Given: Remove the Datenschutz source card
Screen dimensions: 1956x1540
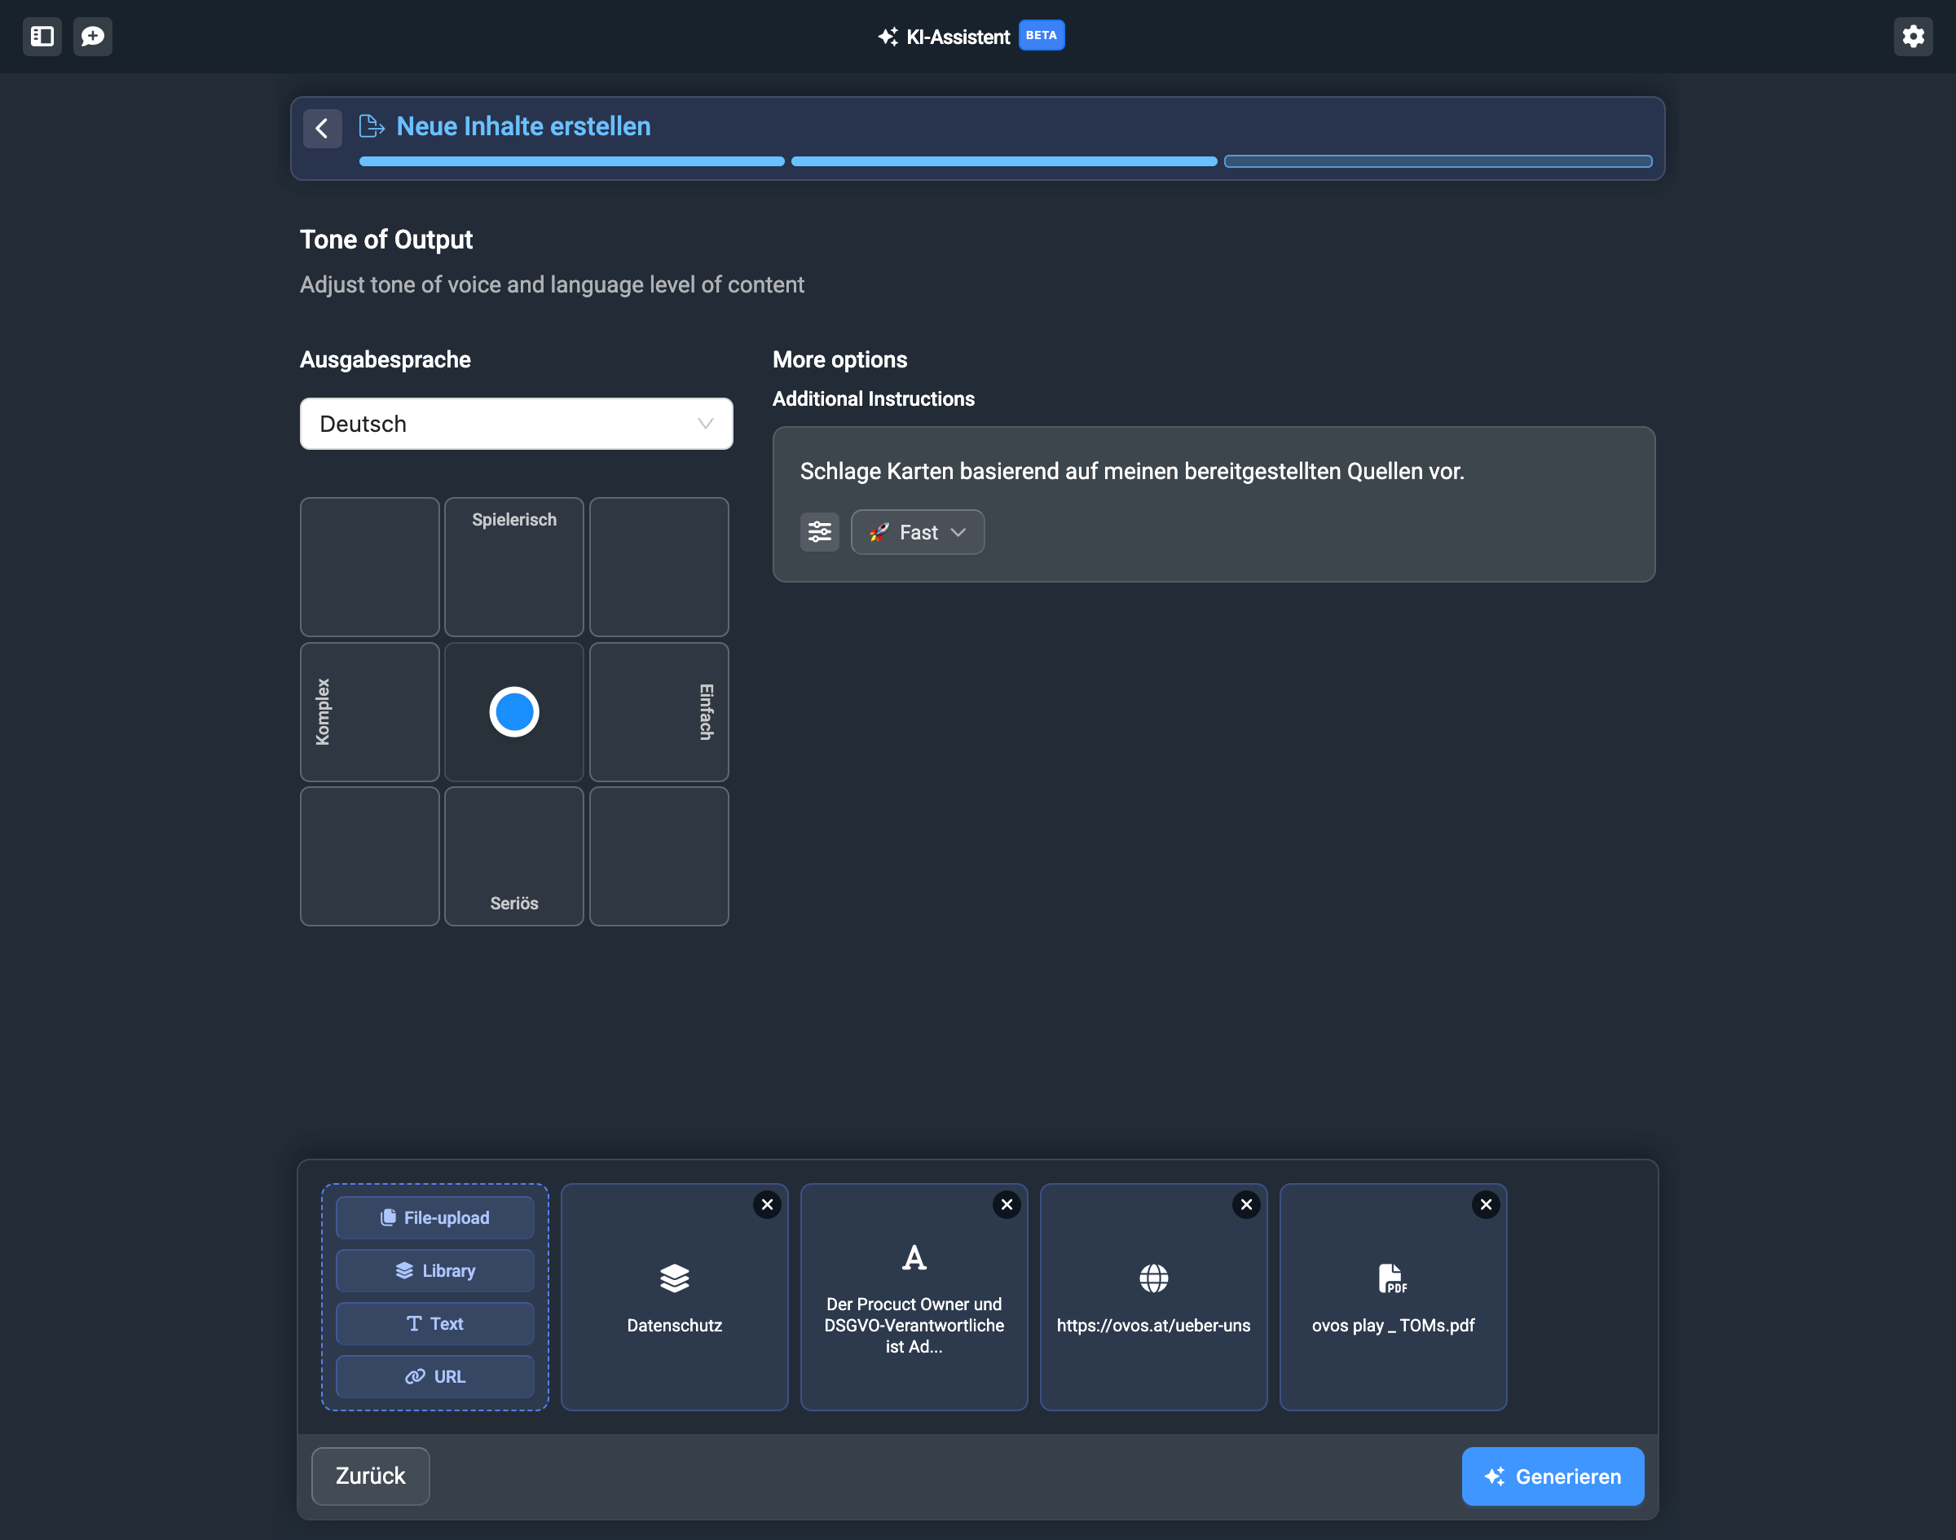Looking at the screenshot, I should point(767,1204).
